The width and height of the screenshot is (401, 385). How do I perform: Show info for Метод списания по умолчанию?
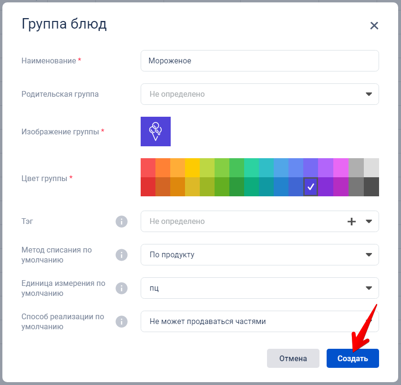(x=122, y=255)
